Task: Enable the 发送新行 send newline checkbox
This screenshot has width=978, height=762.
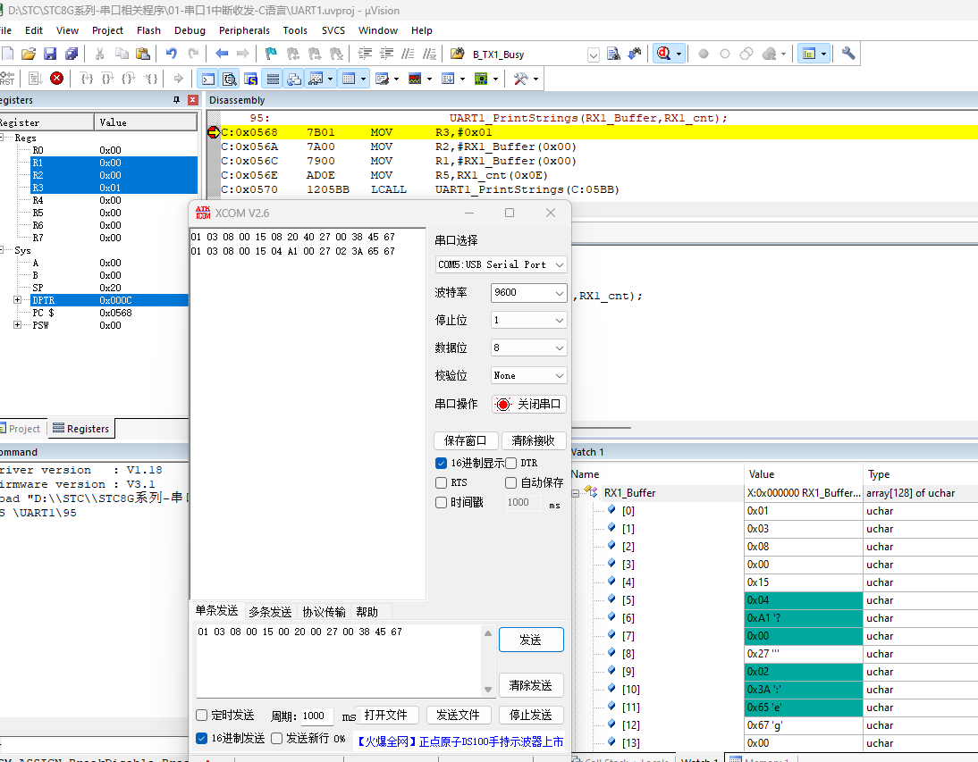Action: tap(276, 738)
